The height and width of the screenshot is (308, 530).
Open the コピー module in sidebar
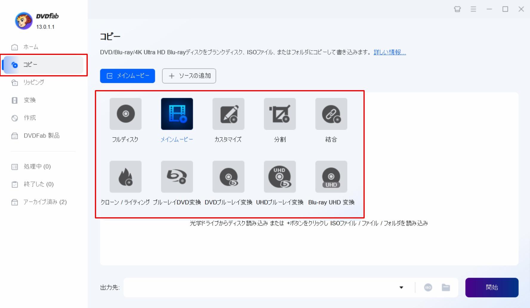click(x=44, y=65)
